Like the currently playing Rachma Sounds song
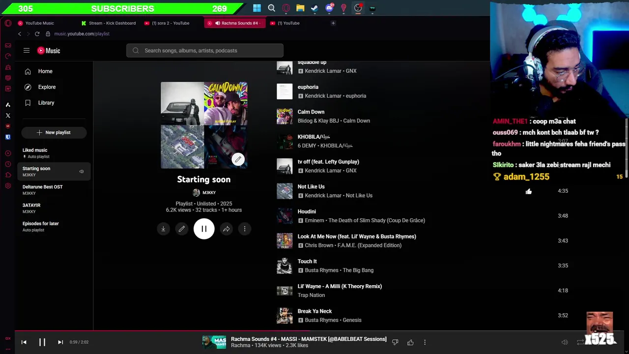The width and height of the screenshot is (629, 354). 410,342
